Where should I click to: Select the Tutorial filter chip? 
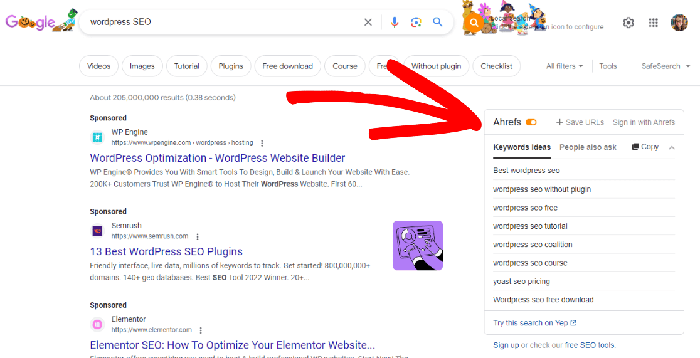[187, 66]
